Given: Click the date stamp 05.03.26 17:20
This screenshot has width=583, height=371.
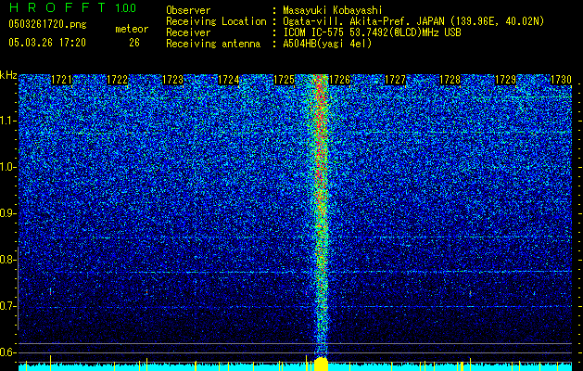Looking at the screenshot, I should pyautogui.click(x=47, y=43).
